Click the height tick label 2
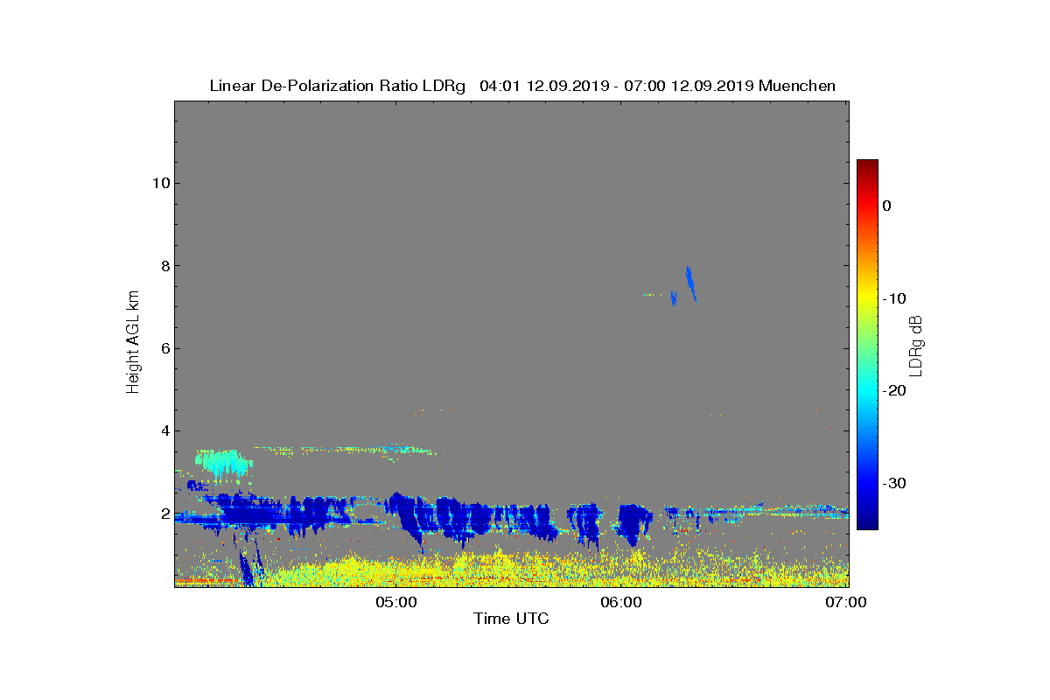 tap(164, 514)
